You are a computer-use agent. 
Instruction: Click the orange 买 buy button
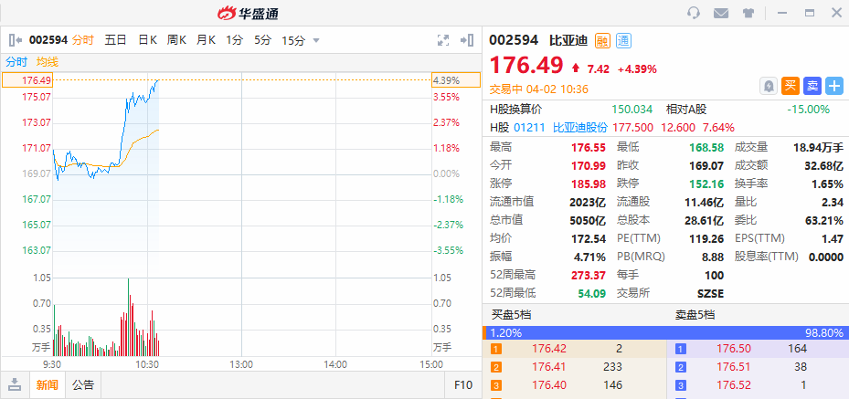(x=791, y=86)
